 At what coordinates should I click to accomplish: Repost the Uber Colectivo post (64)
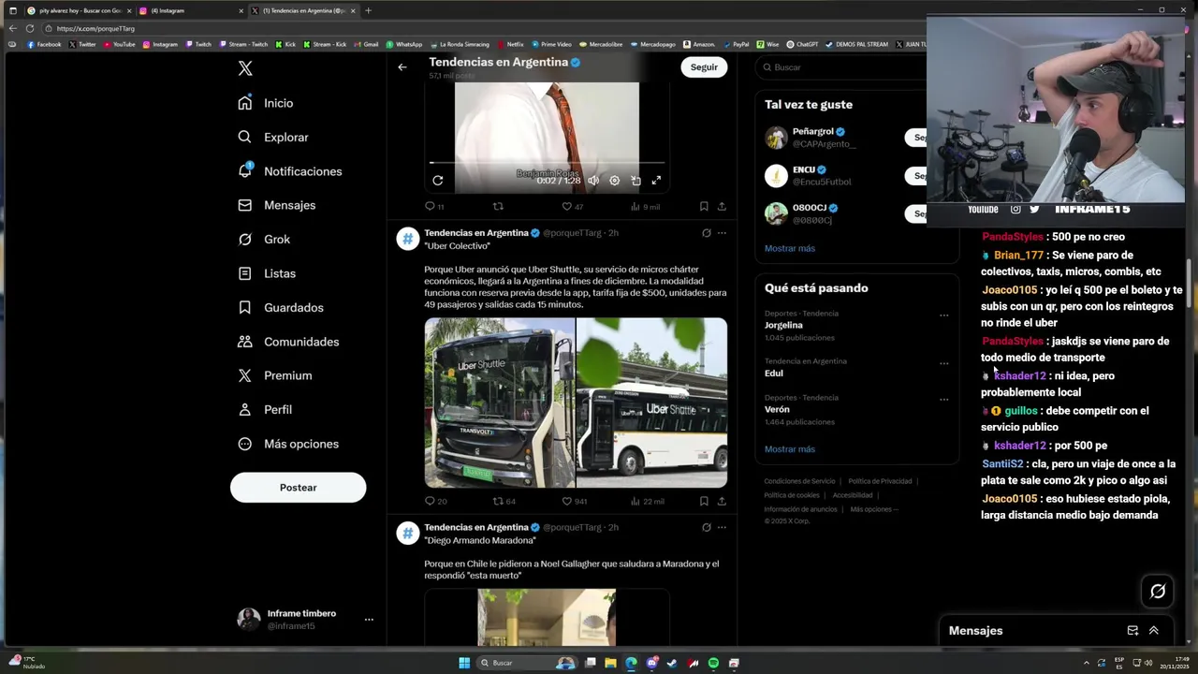504,501
